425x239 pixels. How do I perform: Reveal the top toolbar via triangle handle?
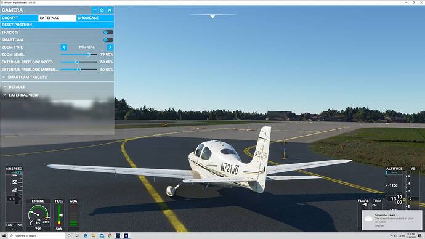coord(212,17)
